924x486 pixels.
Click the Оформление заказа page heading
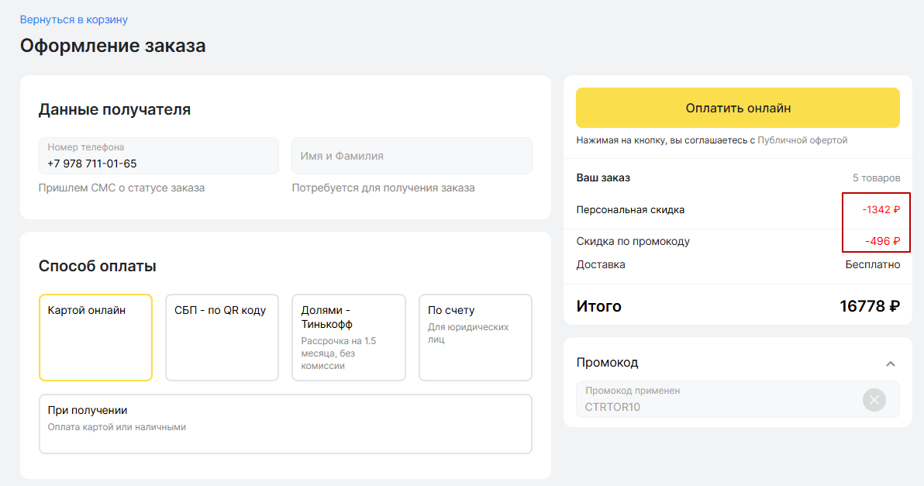click(x=113, y=46)
